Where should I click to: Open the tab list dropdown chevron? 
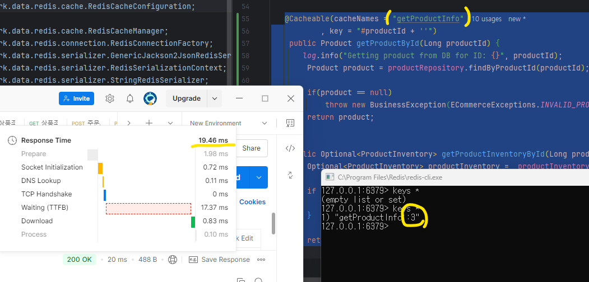pyautogui.click(x=170, y=123)
